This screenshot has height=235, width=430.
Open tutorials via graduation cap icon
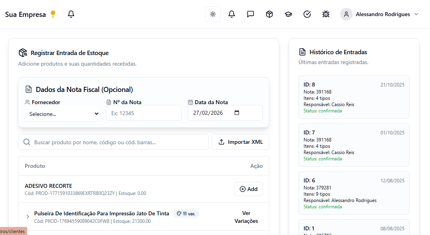pos(288,14)
